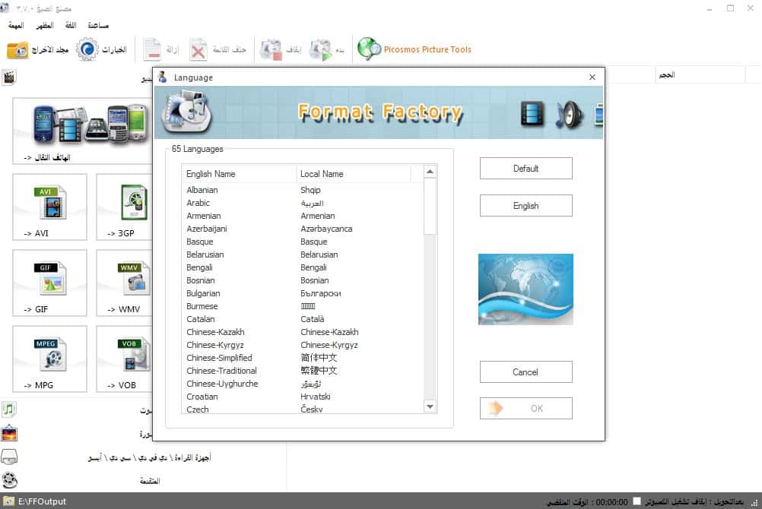The height and width of the screenshot is (509, 762).
Task: Choose the GIF format icon
Action: (50, 278)
